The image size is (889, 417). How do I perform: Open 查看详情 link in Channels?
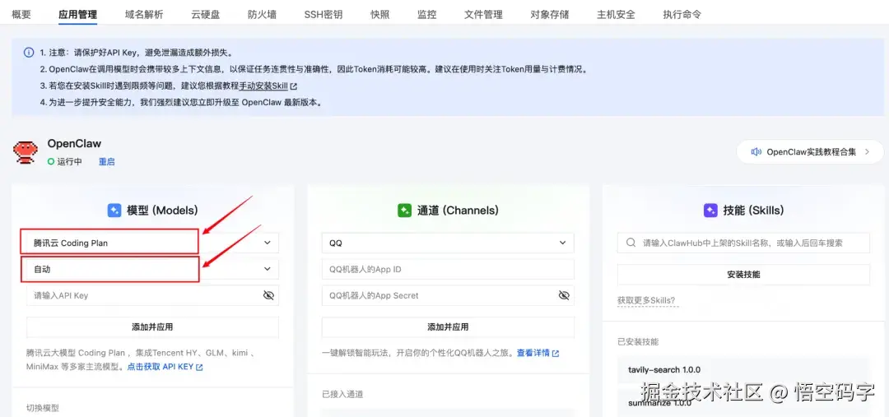538,353
